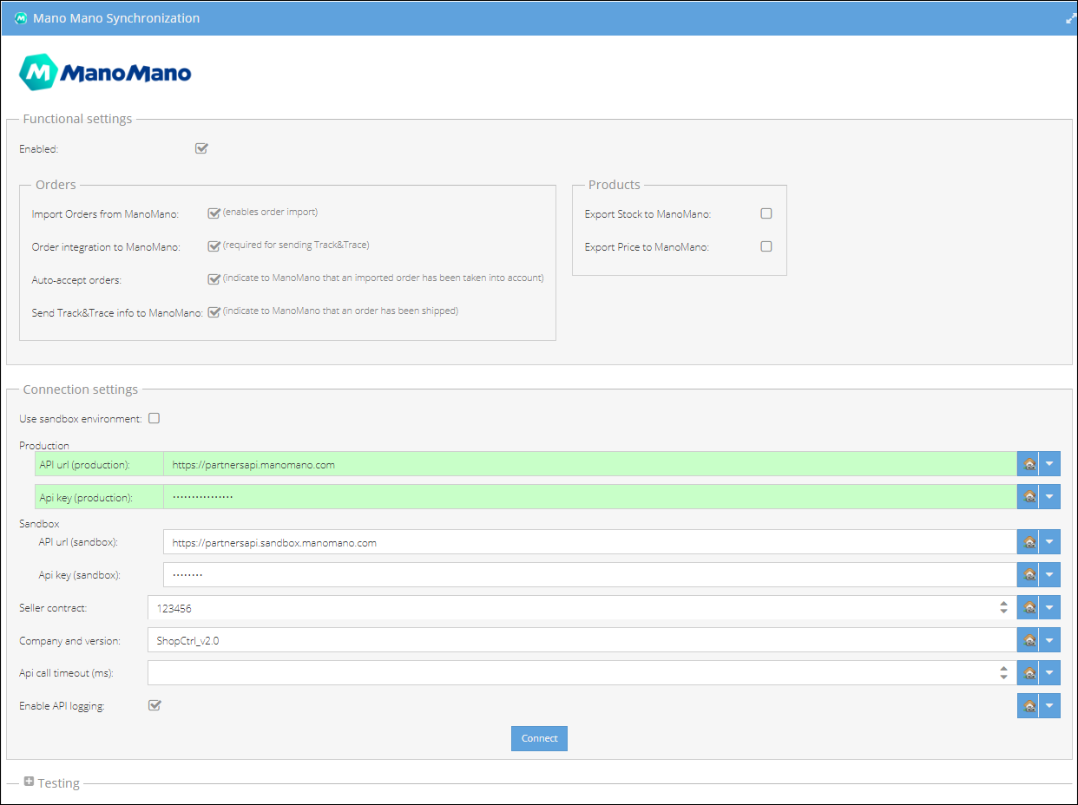
Task: Expand the Testing section
Action: coord(30,782)
